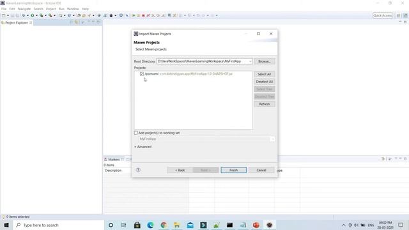The image size is (409, 230).
Task: Open the New toolbar dropdown arrow
Action: tap(8, 15)
